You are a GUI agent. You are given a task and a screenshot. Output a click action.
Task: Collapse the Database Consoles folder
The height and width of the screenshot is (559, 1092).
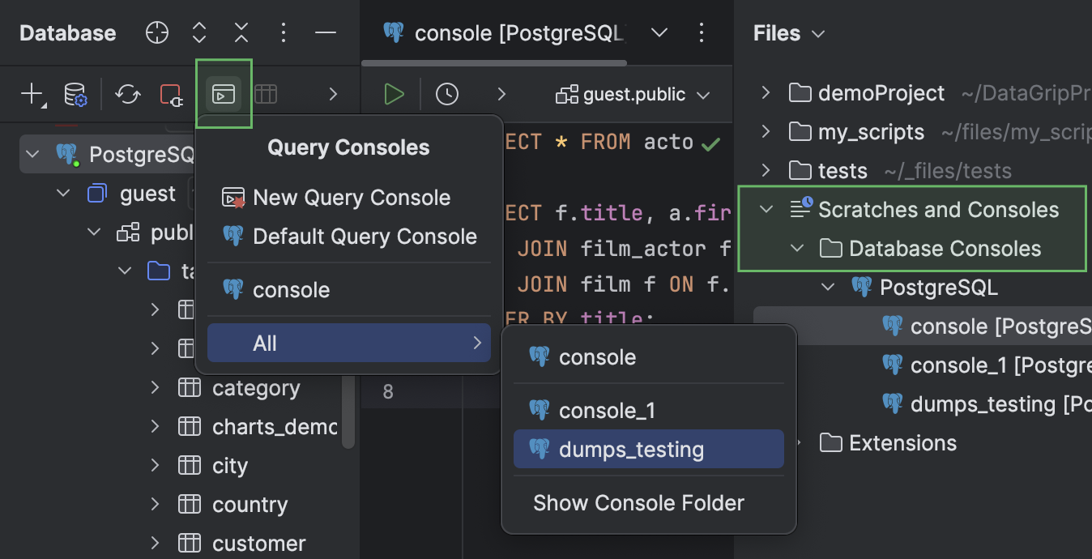coord(798,248)
